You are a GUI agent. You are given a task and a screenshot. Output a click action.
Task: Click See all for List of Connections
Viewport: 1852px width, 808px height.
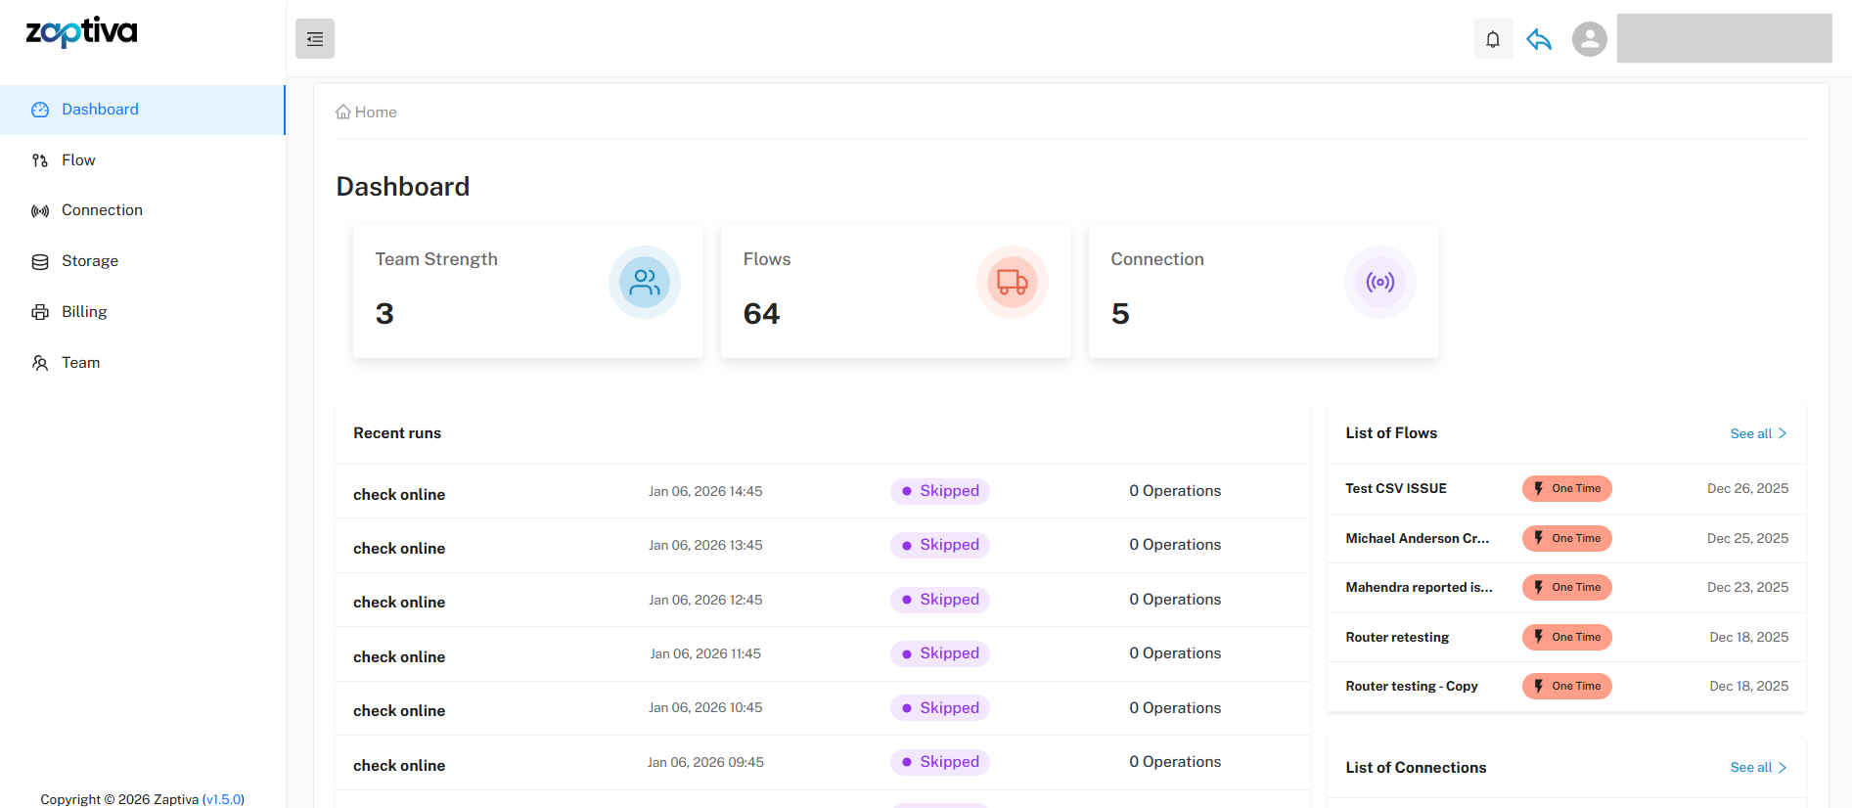1757,768
